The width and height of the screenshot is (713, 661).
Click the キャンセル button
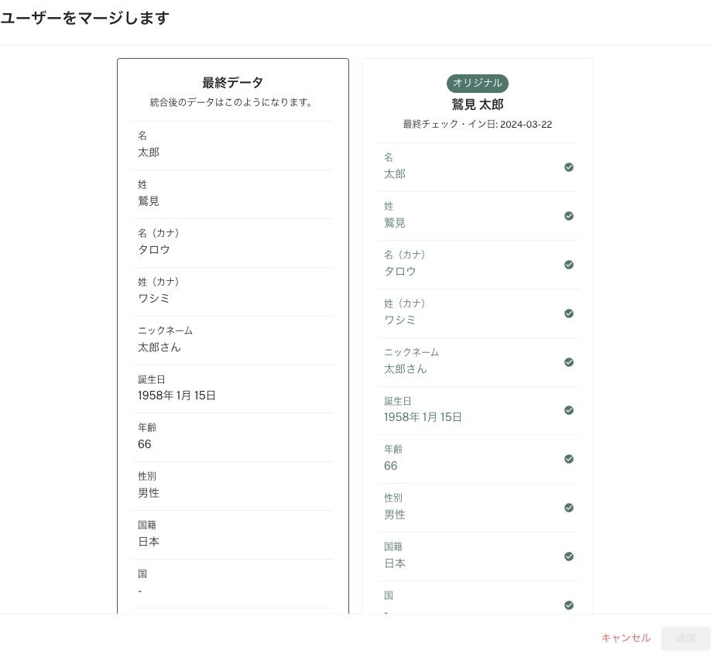pyautogui.click(x=625, y=638)
